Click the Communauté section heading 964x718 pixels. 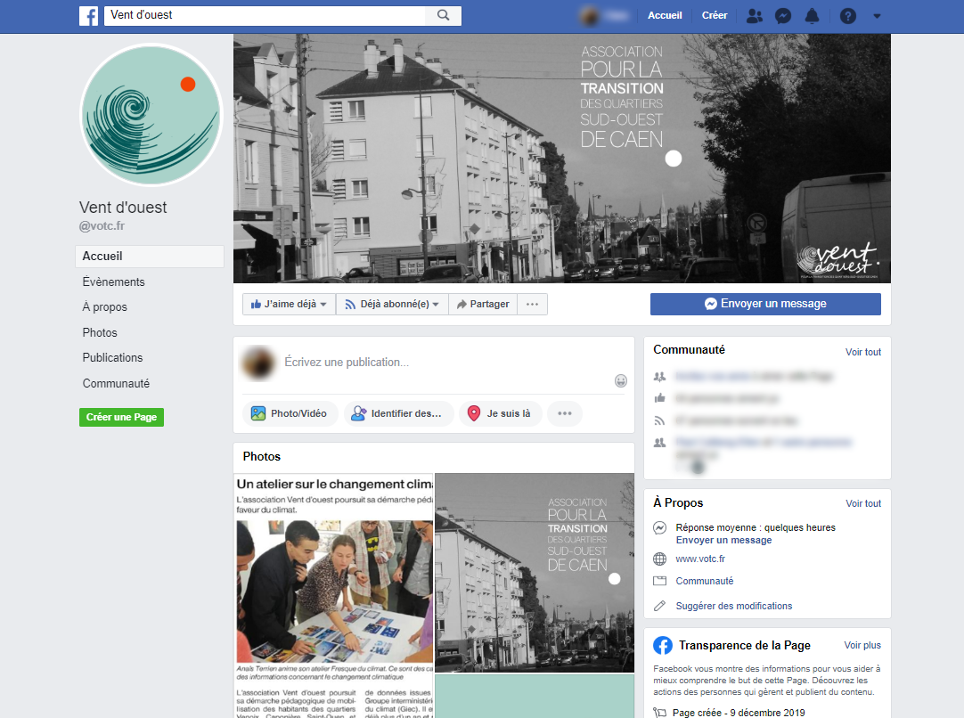click(689, 349)
